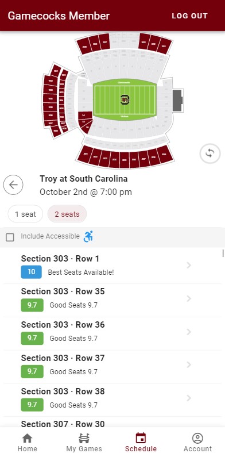The height and width of the screenshot is (453, 225).
Task: Open Section 303 Row 38 listing
Action: (113, 400)
